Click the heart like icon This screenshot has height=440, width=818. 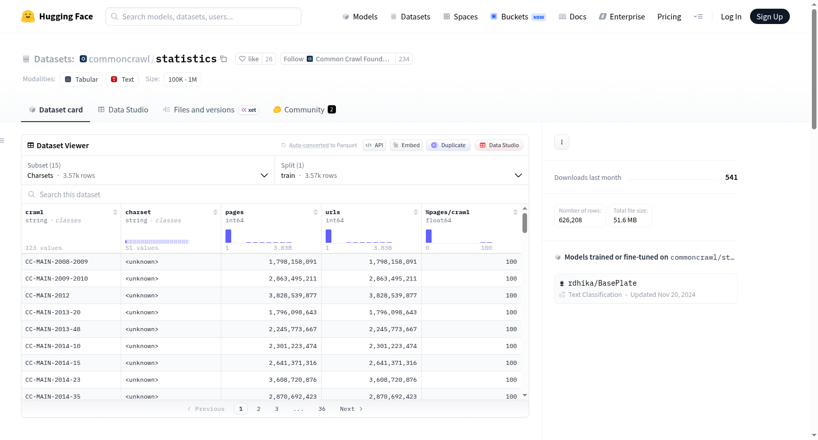point(242,59)
